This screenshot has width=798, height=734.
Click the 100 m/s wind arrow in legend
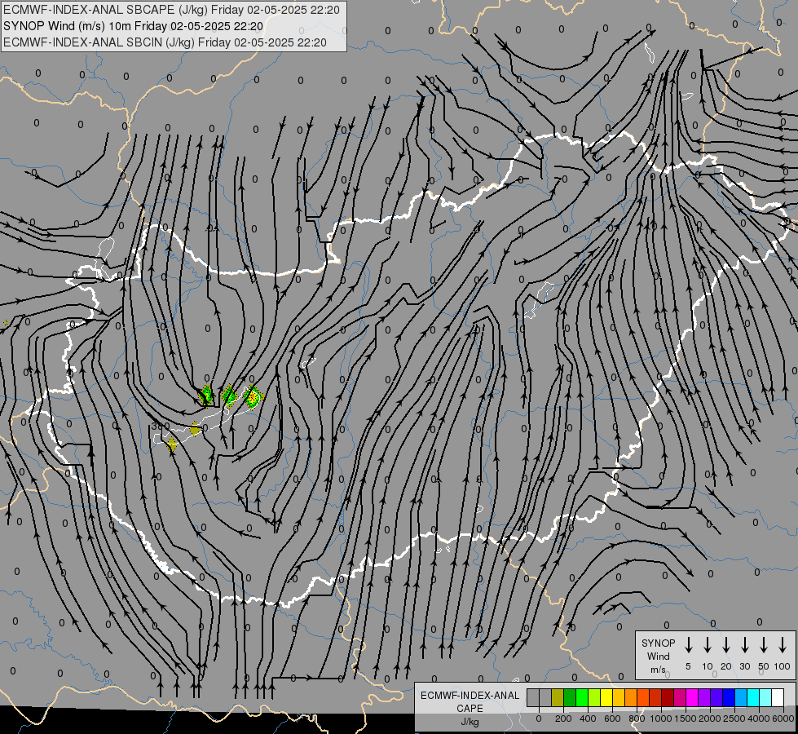783,645
